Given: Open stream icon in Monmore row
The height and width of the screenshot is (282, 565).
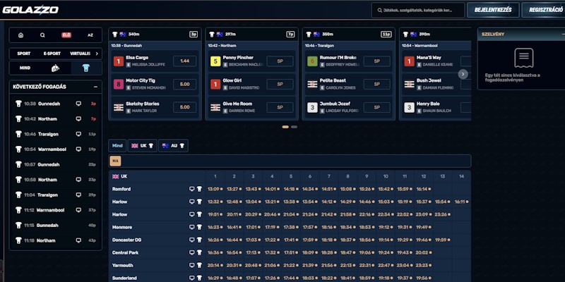Looking at the screenshot, I should 191,227.
